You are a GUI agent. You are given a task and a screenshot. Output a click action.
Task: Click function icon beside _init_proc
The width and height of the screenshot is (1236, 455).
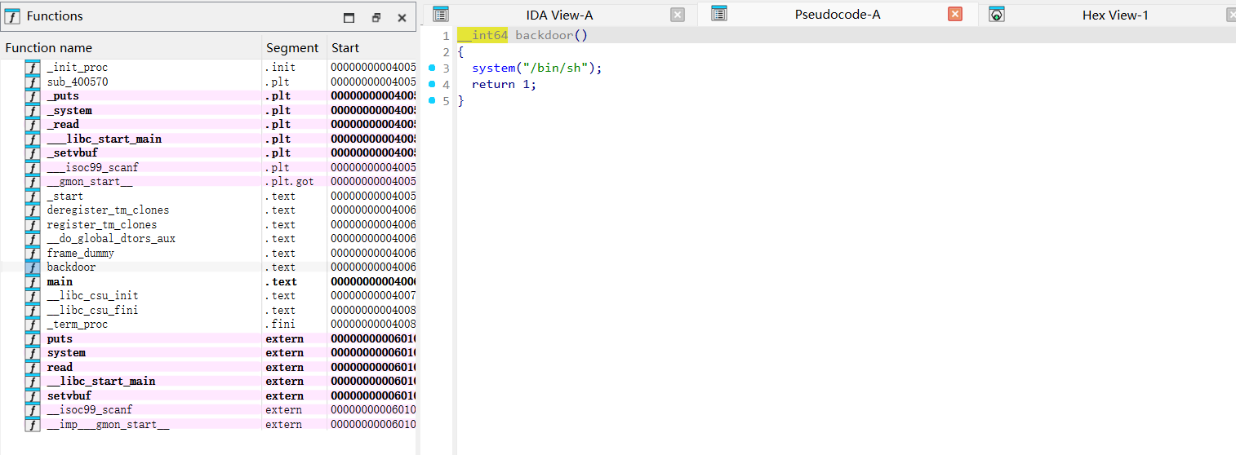pyautogui.click(x=33, y=68)
